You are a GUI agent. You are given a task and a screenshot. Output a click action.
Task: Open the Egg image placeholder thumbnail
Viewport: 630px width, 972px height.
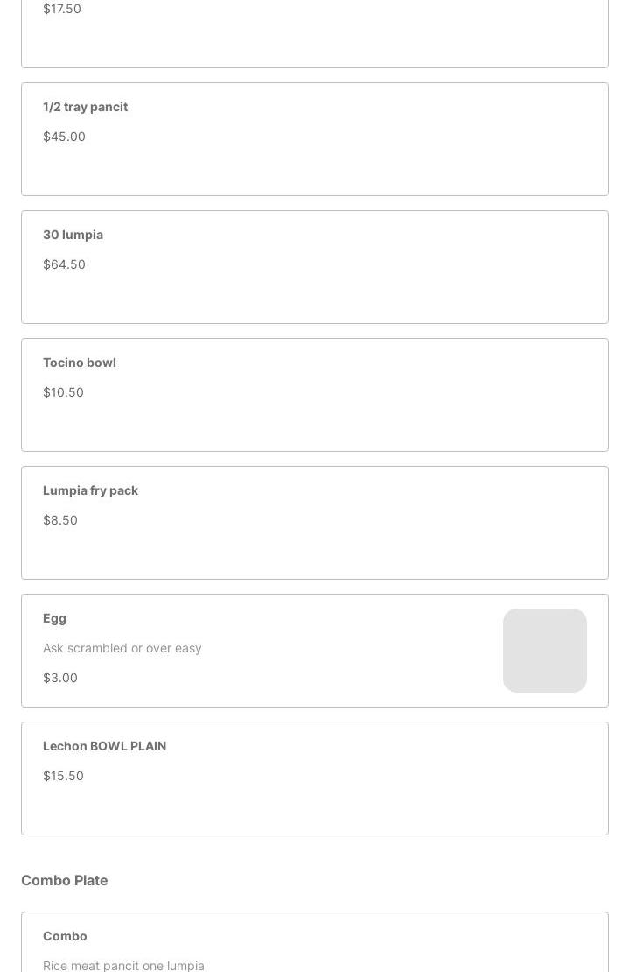coord(544,651)
